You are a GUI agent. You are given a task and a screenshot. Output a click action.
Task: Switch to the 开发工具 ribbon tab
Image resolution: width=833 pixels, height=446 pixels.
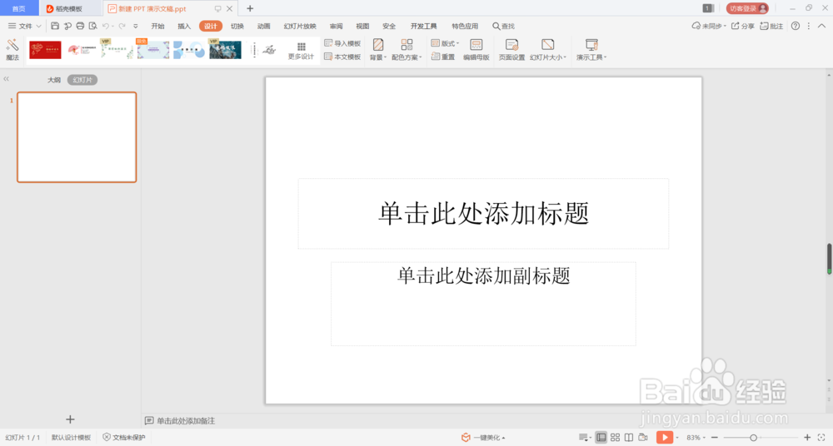point(423,26)
